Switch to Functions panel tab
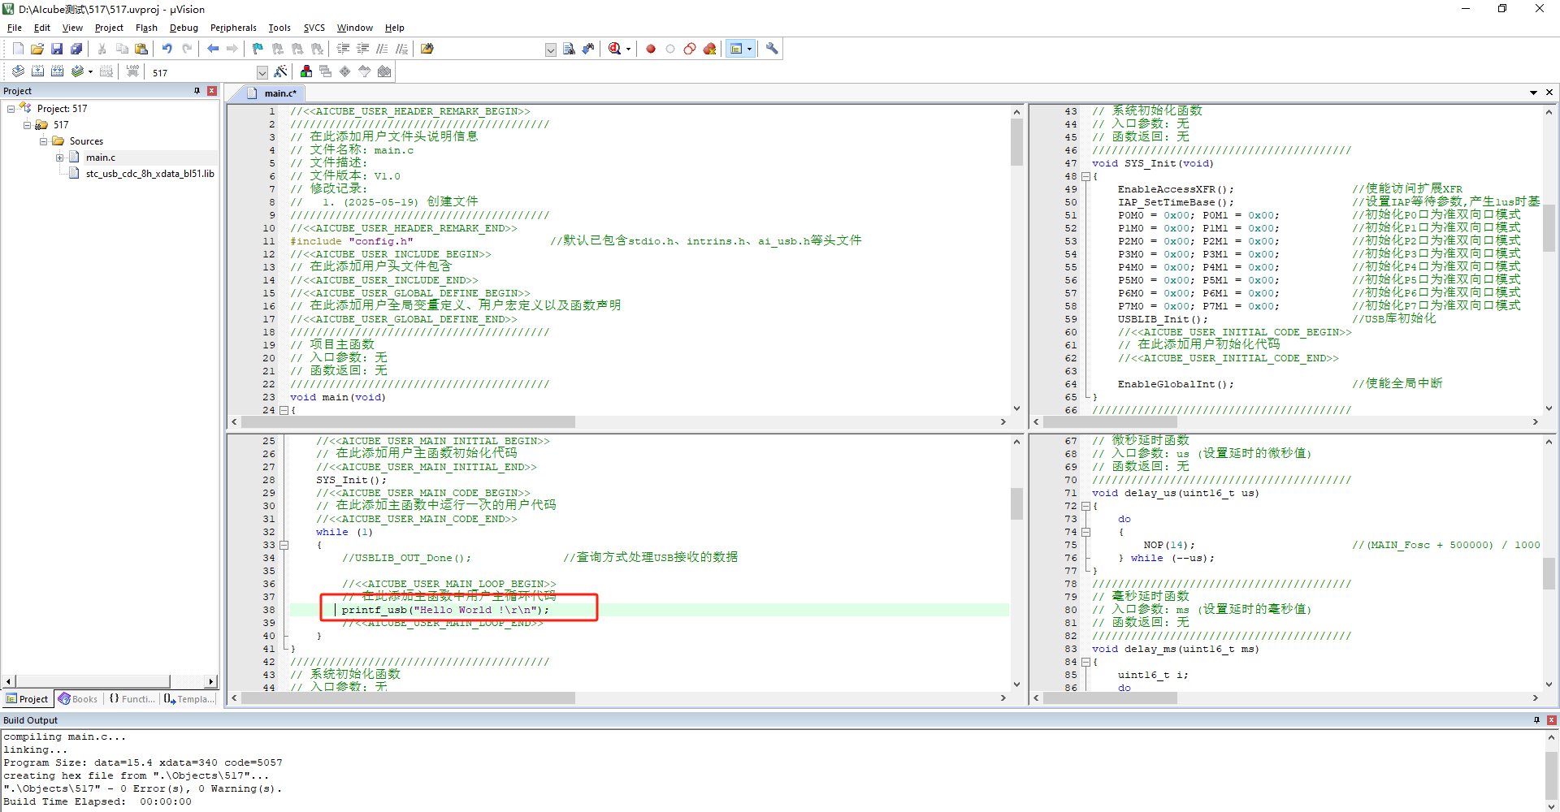 click(132, 699)
